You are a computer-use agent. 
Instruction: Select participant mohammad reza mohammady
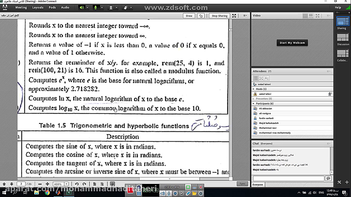tap(292, 133)
